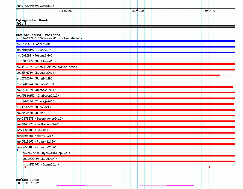The height and width of the screenshot is (189, 243).
Task: Click the red bar under nsv1076144
Action: pyautogui.click(x=125, y=104)
